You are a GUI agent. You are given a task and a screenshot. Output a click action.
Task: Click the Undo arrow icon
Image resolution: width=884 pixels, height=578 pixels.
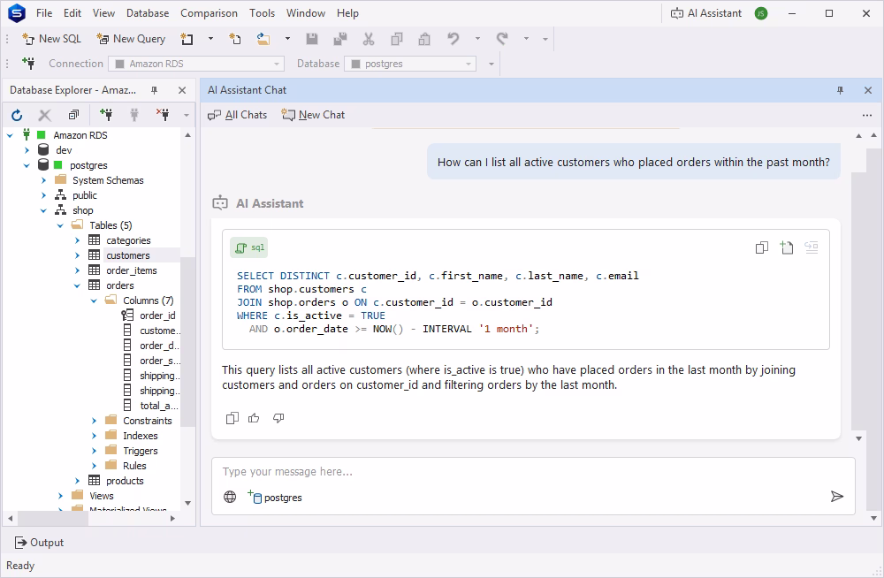coord(453,39)
